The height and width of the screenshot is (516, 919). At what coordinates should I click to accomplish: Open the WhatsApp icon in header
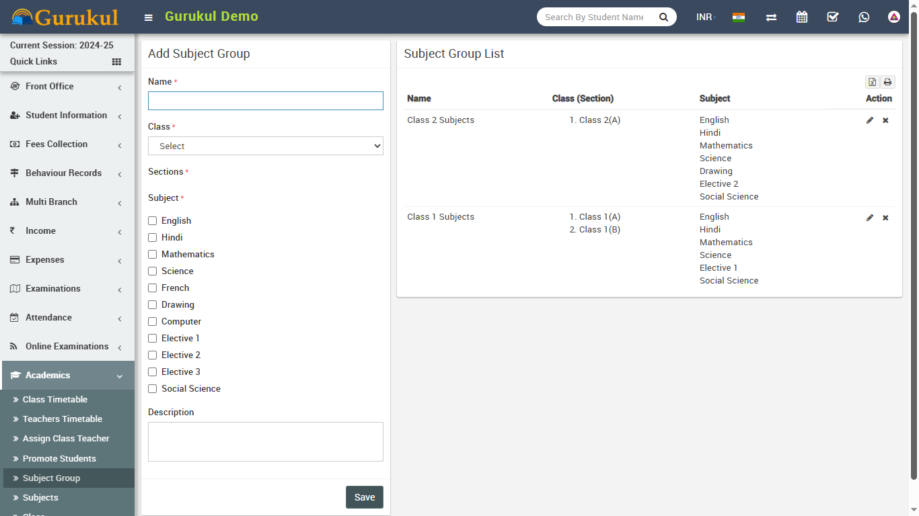[x=864, y=17]
